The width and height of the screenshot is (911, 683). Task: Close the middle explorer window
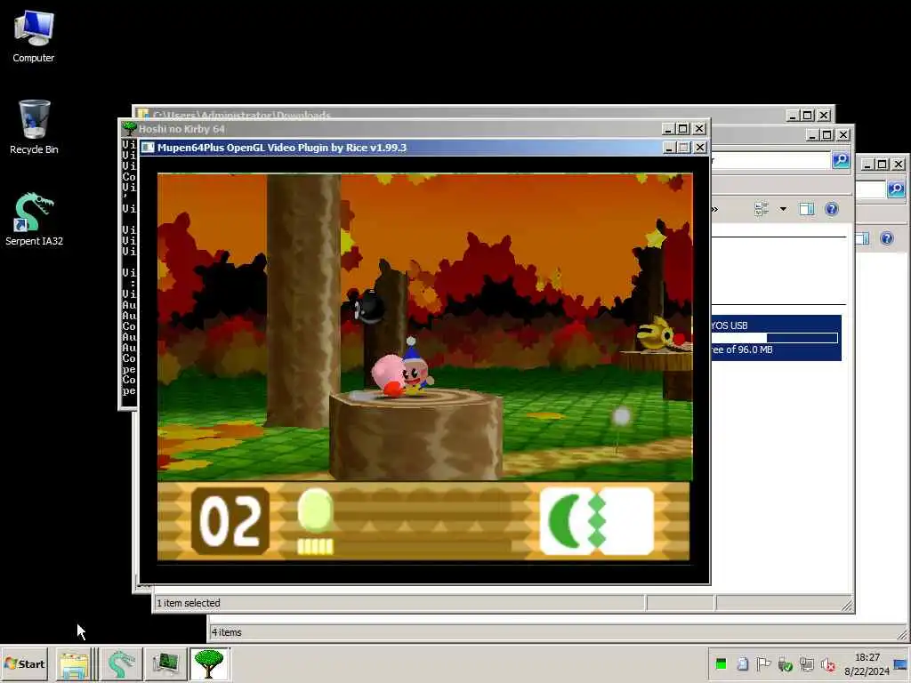pos(843,135)
